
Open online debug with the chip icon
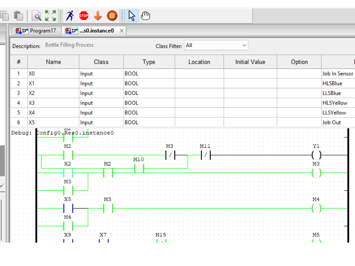112,15
